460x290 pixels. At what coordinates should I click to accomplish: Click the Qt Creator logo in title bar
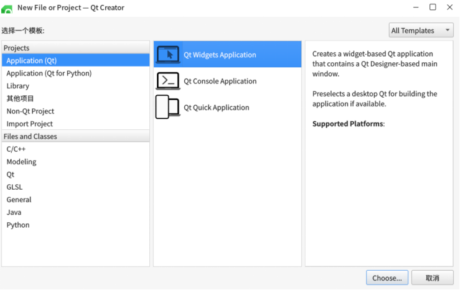7,9
